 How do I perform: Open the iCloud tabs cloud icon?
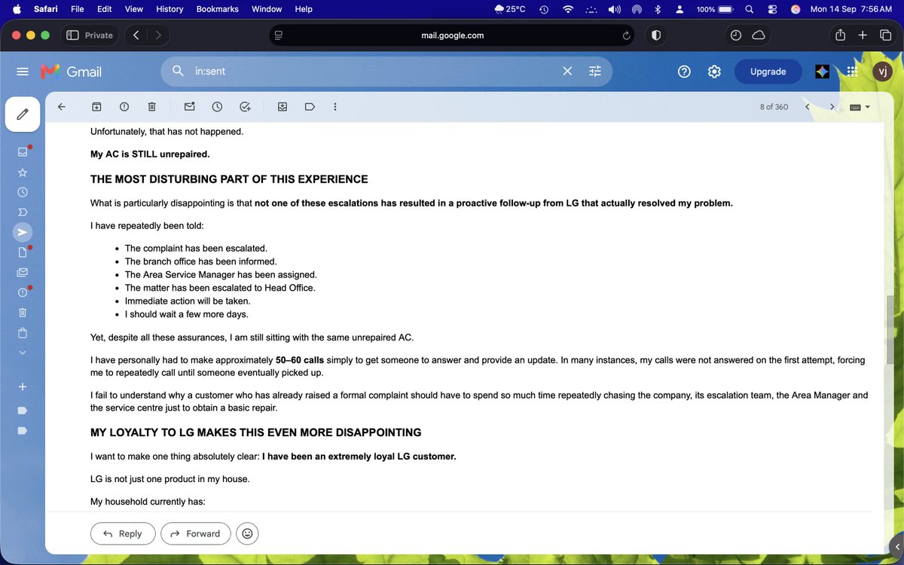759,35
